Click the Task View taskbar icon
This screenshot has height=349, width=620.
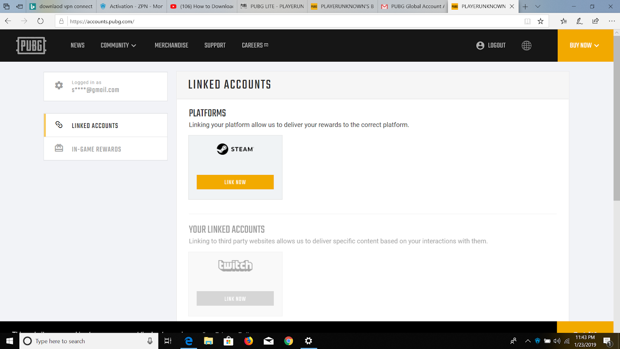tap(168, 341)
